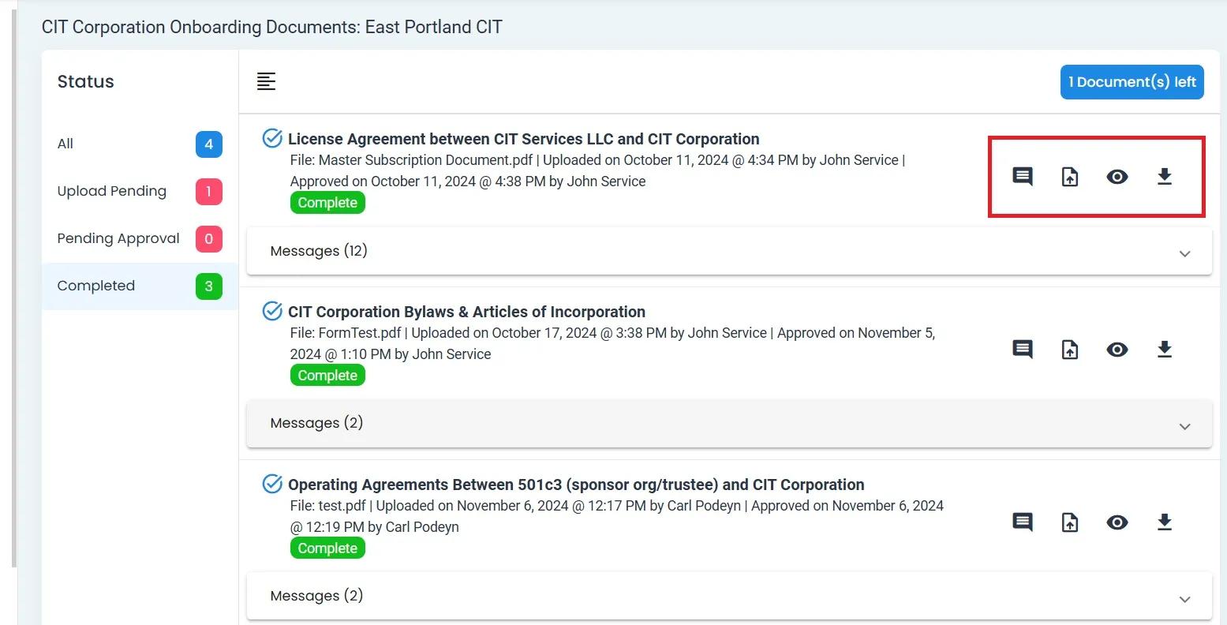Open comment icon for Operating Agreements document
The height and width of the screenshot is (625, 1227).
point(1023,522)
